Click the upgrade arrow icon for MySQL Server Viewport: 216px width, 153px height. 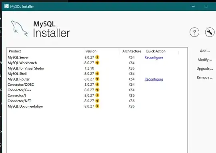(97, 57)
